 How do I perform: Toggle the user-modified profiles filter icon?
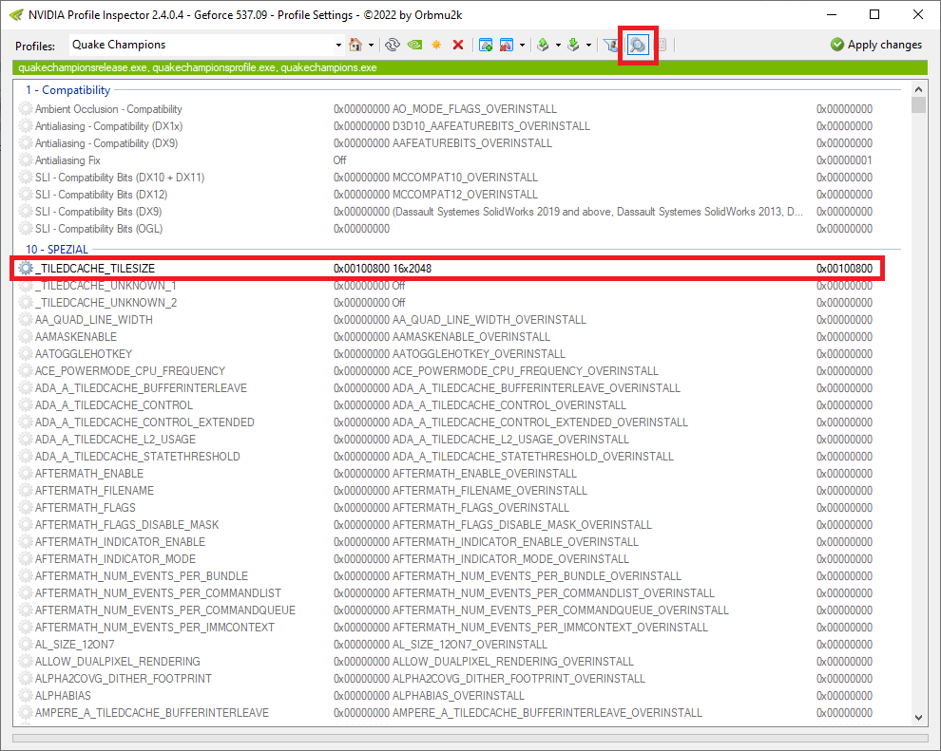[611, 45]
